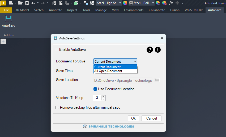Switch to the Fusion tab

tap(175, 10)
